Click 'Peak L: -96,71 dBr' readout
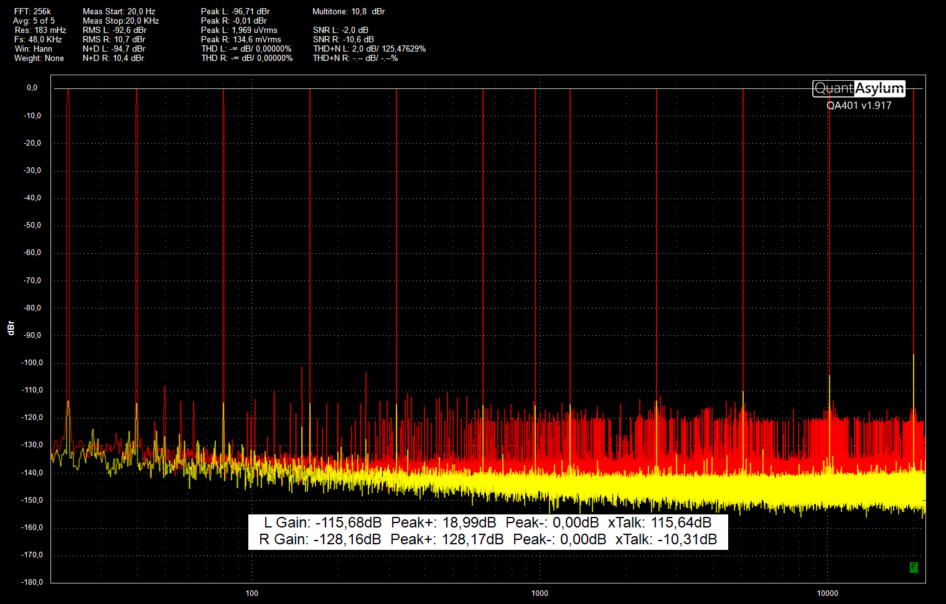The width and height of the screenshot is (946, 604). [x=235, y=11]
